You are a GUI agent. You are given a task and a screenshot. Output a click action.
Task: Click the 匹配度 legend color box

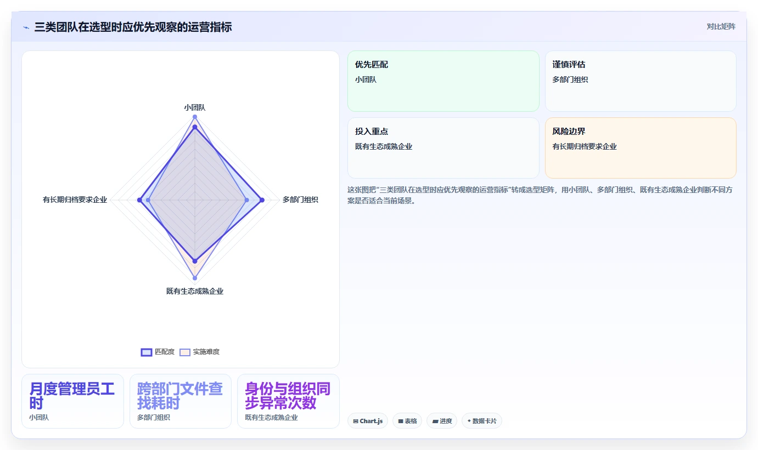tap(147, 352)
